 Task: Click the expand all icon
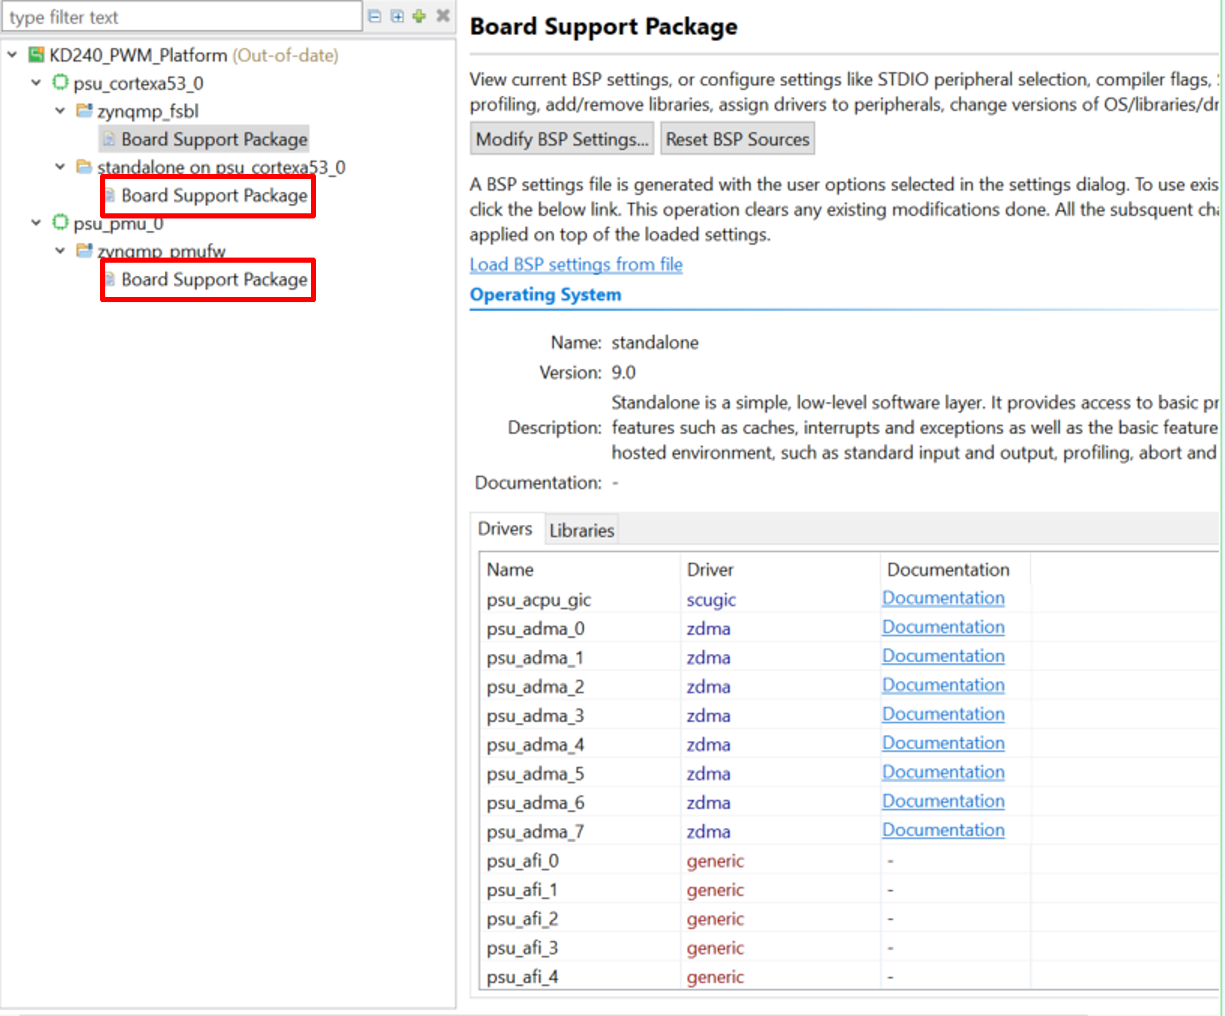[397, 16]
